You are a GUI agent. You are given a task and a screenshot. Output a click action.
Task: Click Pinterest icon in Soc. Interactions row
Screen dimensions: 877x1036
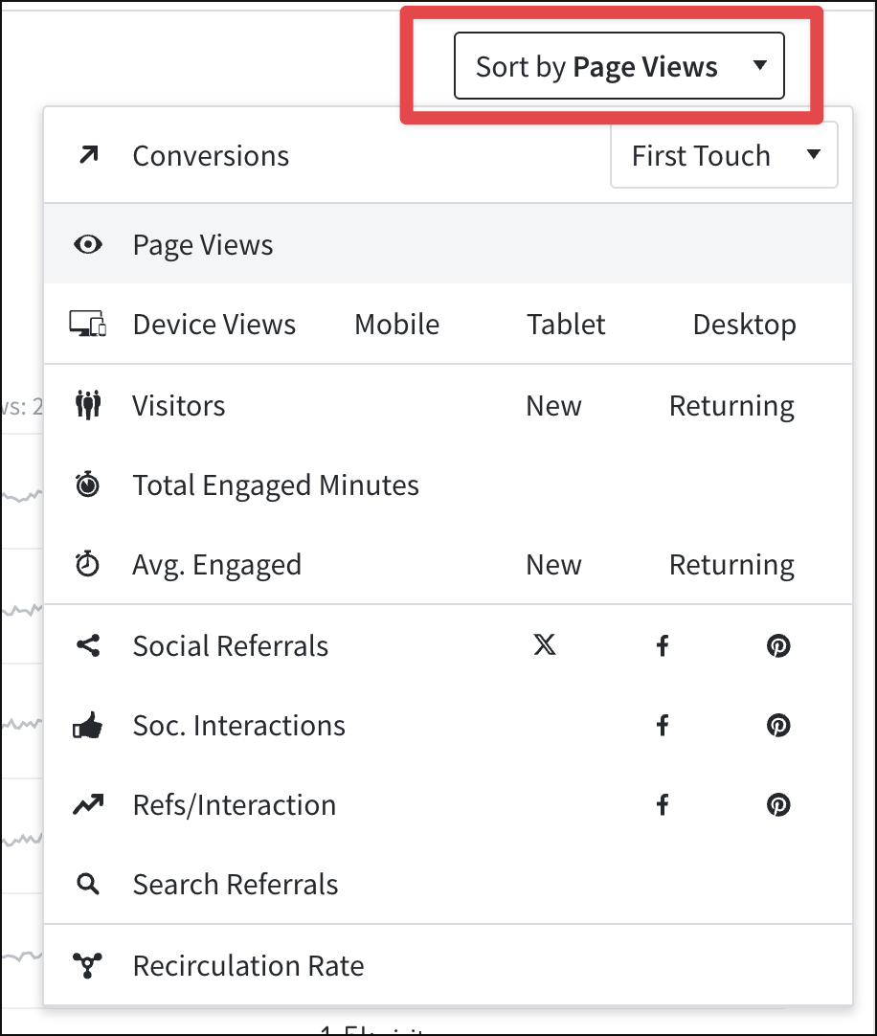pyautogui.click(x=778, y=725)
